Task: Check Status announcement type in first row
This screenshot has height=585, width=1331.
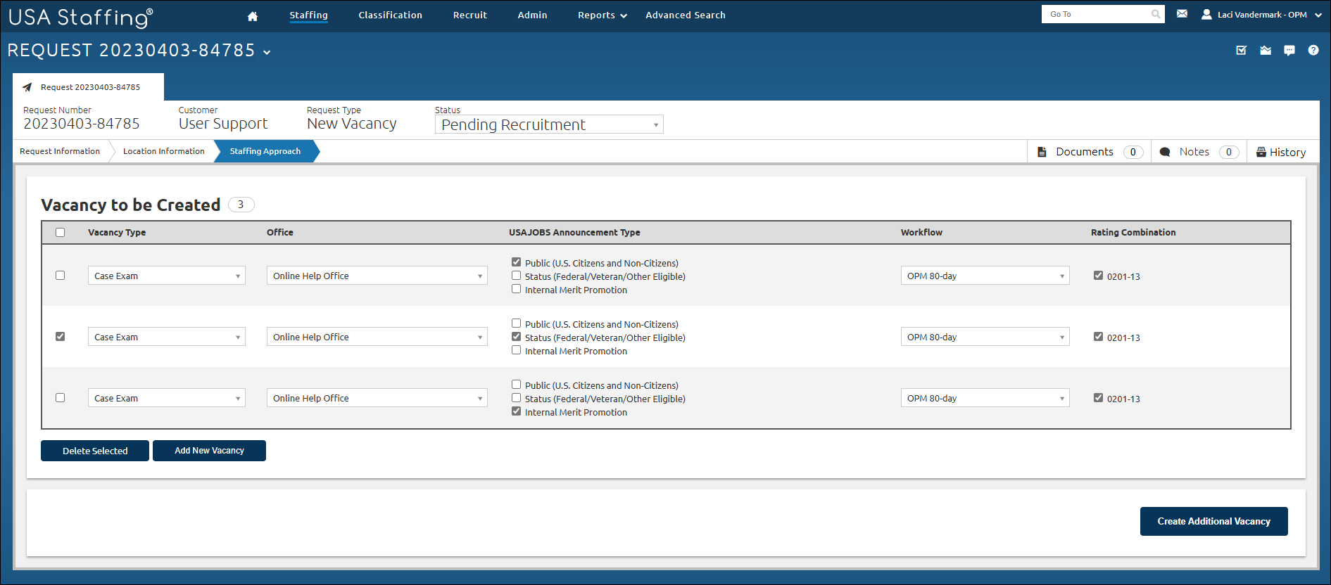Action: 517,276
